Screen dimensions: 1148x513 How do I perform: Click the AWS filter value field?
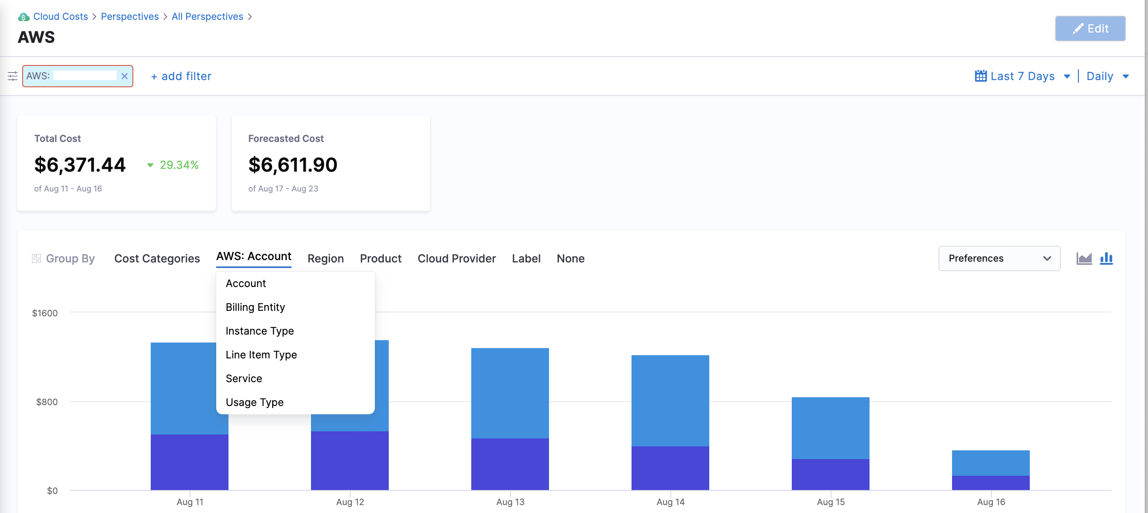(x=84, y=76)
